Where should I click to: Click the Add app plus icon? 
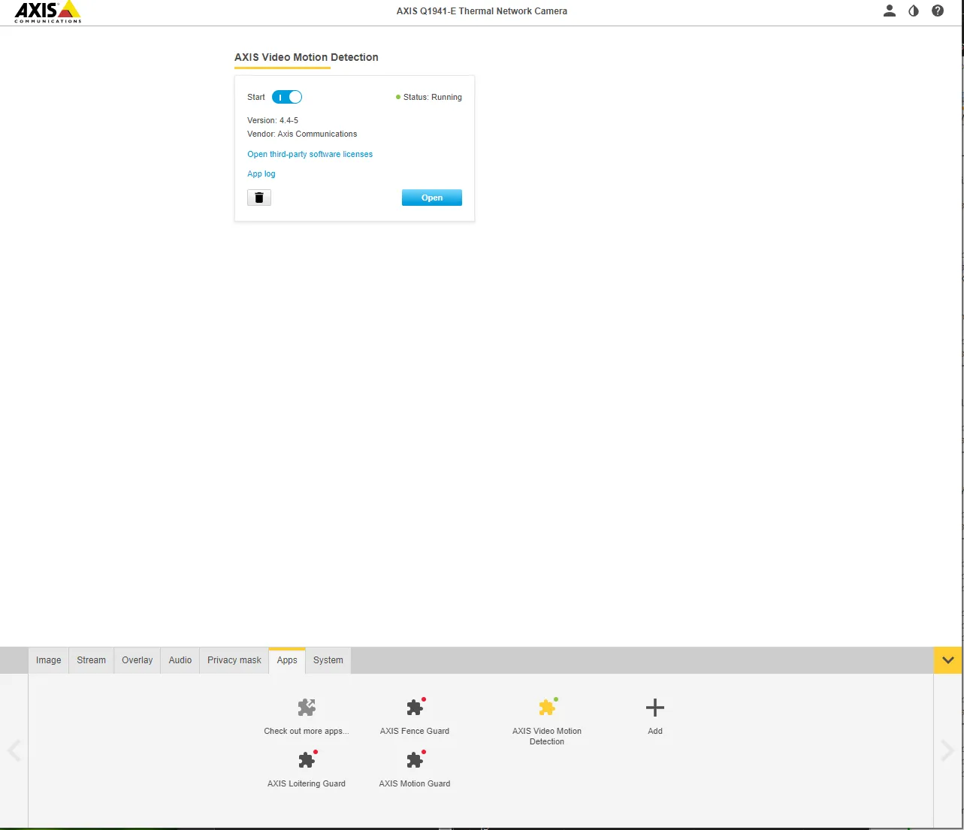[655, 707]
